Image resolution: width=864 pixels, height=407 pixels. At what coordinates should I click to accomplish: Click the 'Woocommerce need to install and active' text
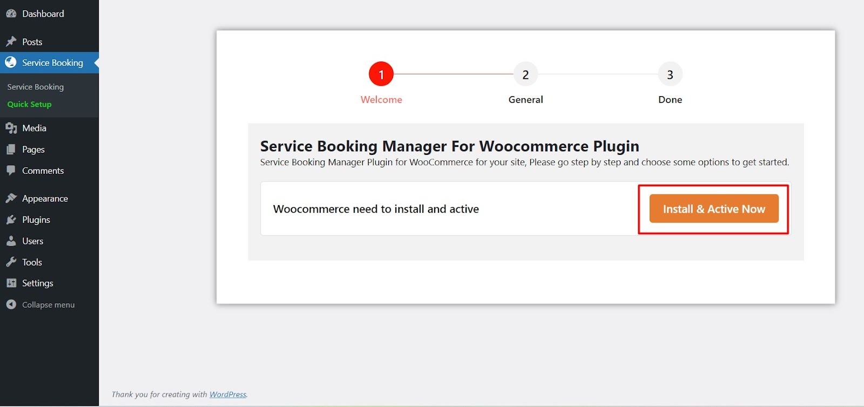376,209
